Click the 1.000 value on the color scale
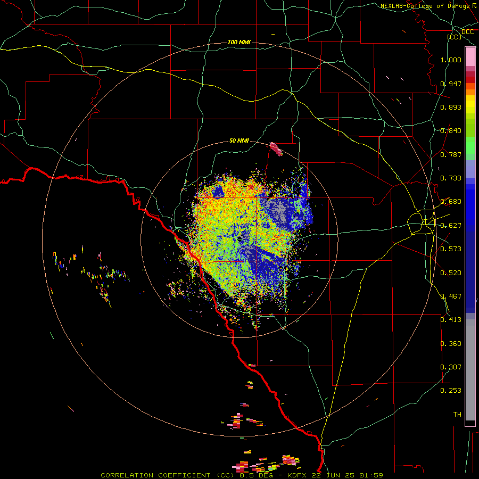479x479 pixels. (x=451, y=60)
